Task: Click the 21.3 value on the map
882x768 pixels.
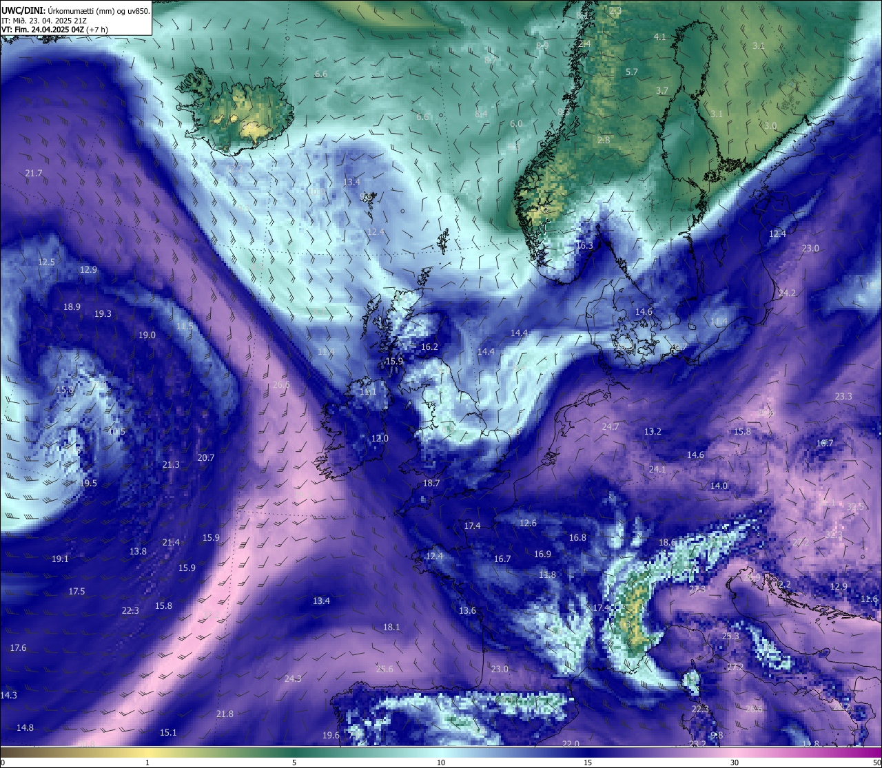Action: [171, 465]
